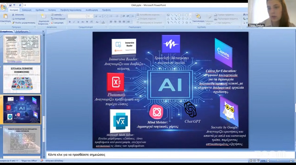Click Αποκοπή (cut) in the clipboard group
296x165 pixels.
[18, 15]
